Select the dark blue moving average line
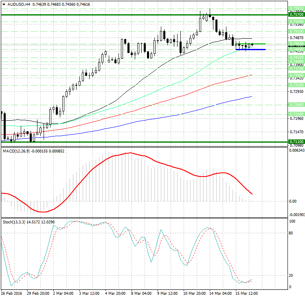Image resolution: width=305 pixels, height=298 pixels. pos(163,117)
